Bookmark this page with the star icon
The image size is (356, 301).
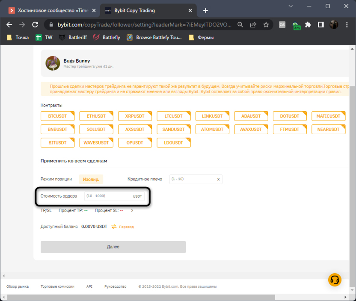(x=266, y=25)
